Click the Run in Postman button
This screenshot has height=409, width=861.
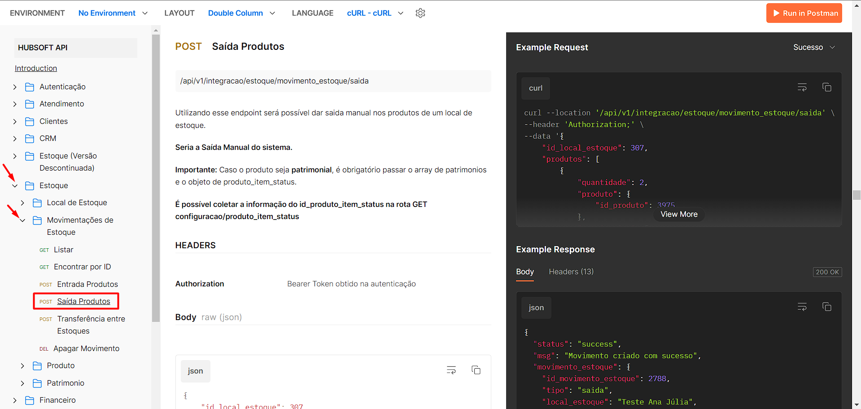tap(804, 13)
